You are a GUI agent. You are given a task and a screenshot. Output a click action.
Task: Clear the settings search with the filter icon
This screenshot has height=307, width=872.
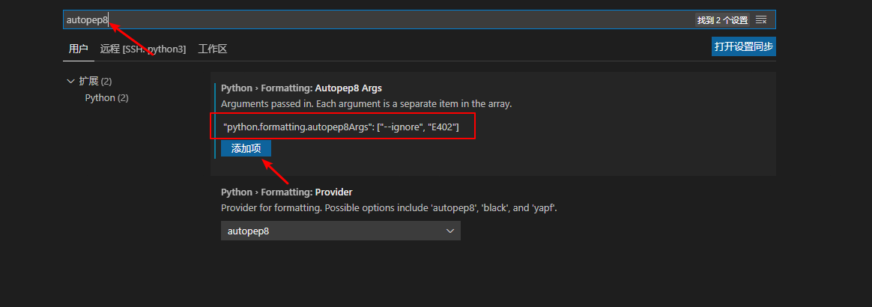[761, 19]
